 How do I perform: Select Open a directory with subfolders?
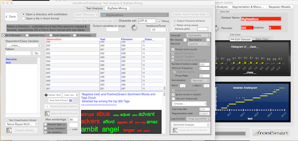tap(24, 14)
